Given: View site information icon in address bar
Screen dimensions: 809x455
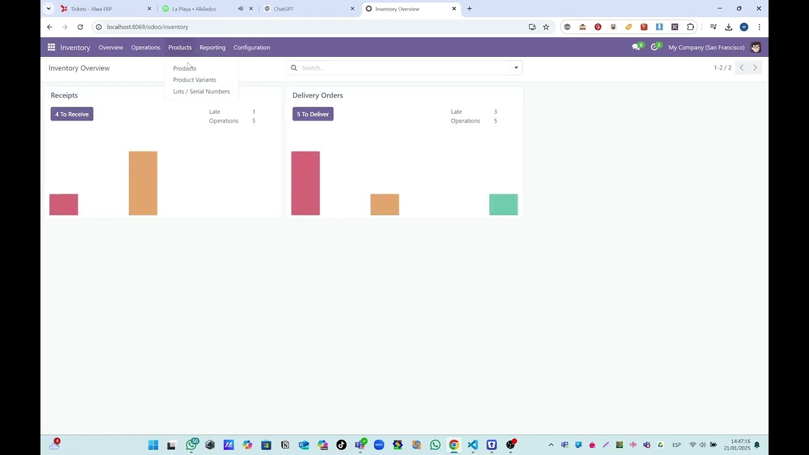Looking at the screenshot, I should (99, 27).
